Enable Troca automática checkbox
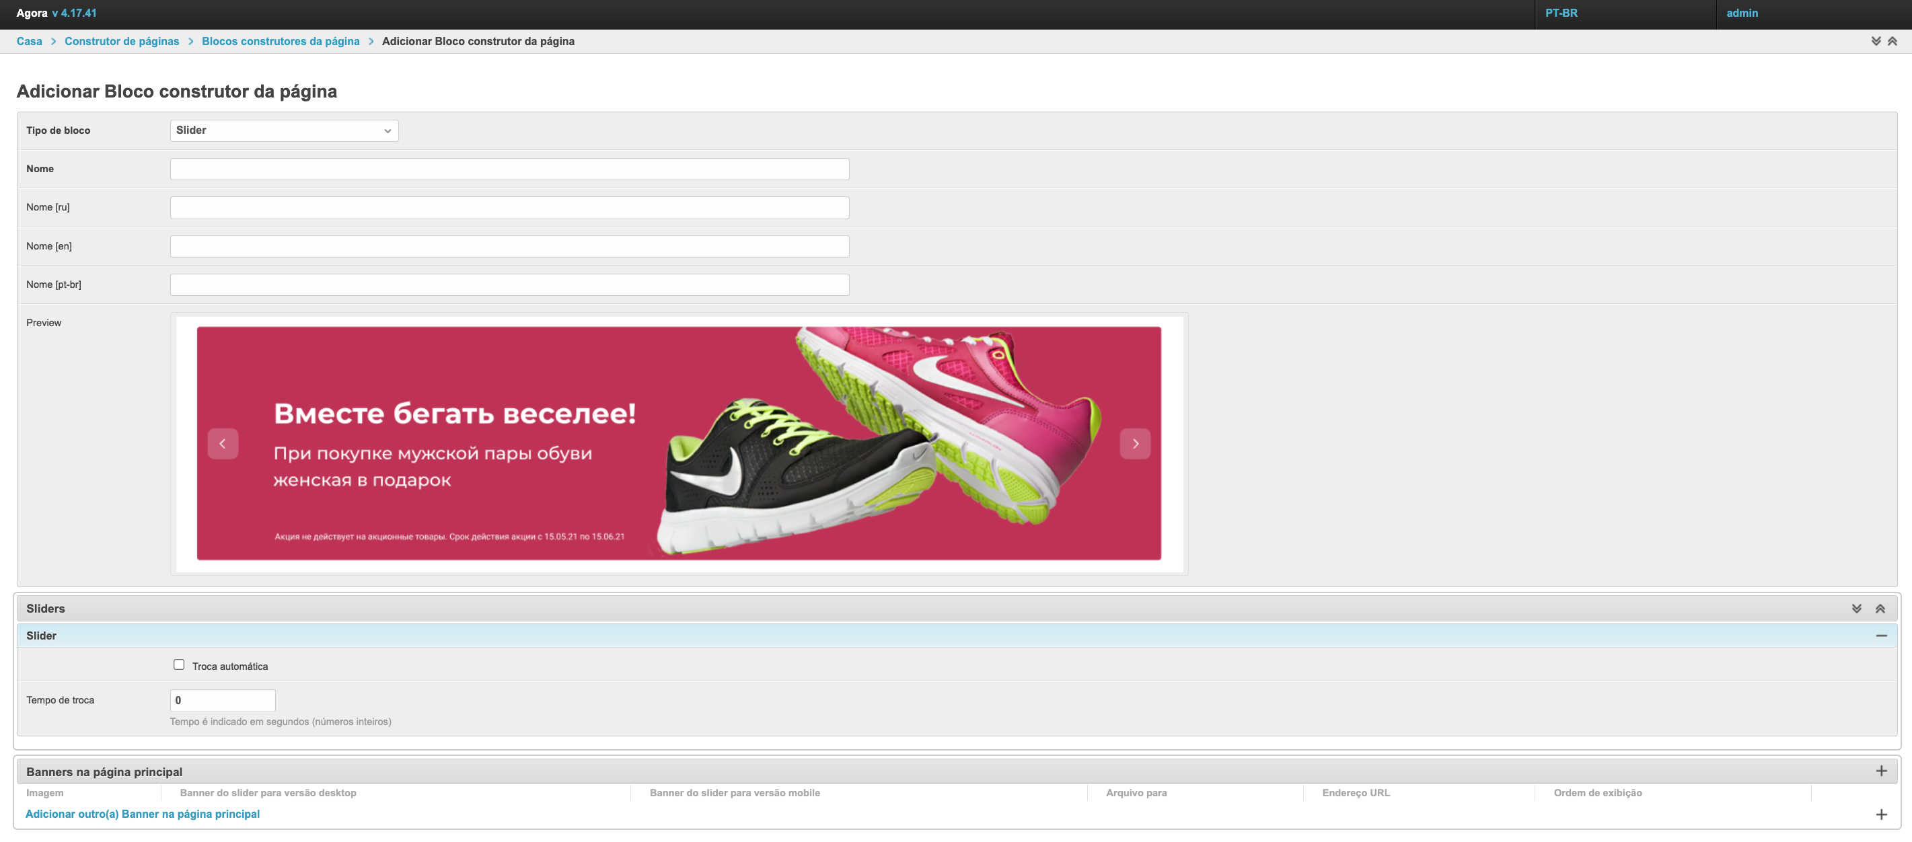The height and width of the screenshot is (842, 1912). pos(179,664)
